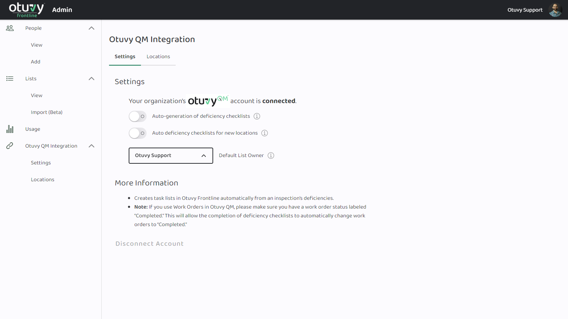Click the QM Integration link icon
The height and width of the screenshot is (319, 568).
10,146
